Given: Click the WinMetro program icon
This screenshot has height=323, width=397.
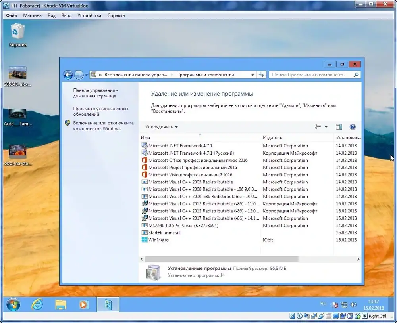Looking at the screenshot, I should pyautogui.click(x=145, y=240).
